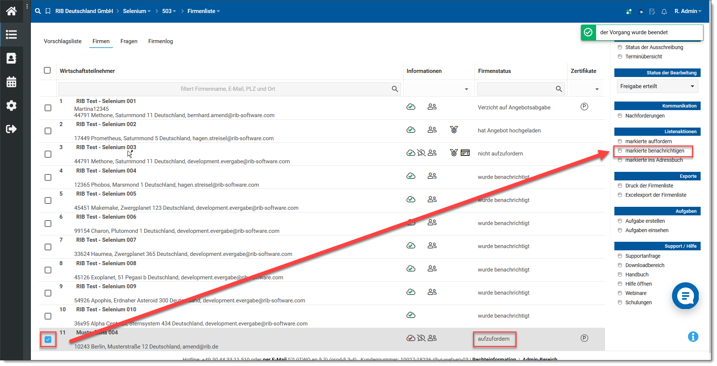717x366 pixels.
Task: Uncheck the box for Musterfirma 004 row
Action: coord(48,339)
